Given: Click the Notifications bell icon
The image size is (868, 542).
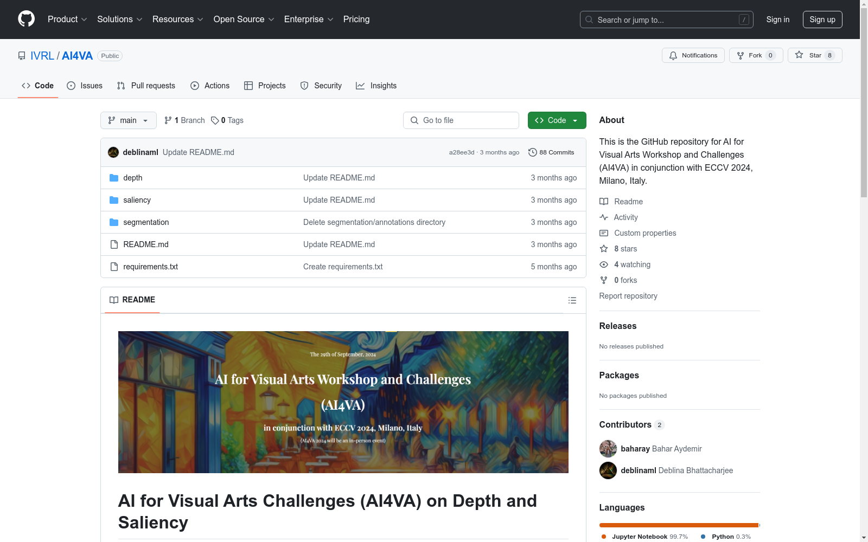Looking at the screenshot, I should [673, 55].
